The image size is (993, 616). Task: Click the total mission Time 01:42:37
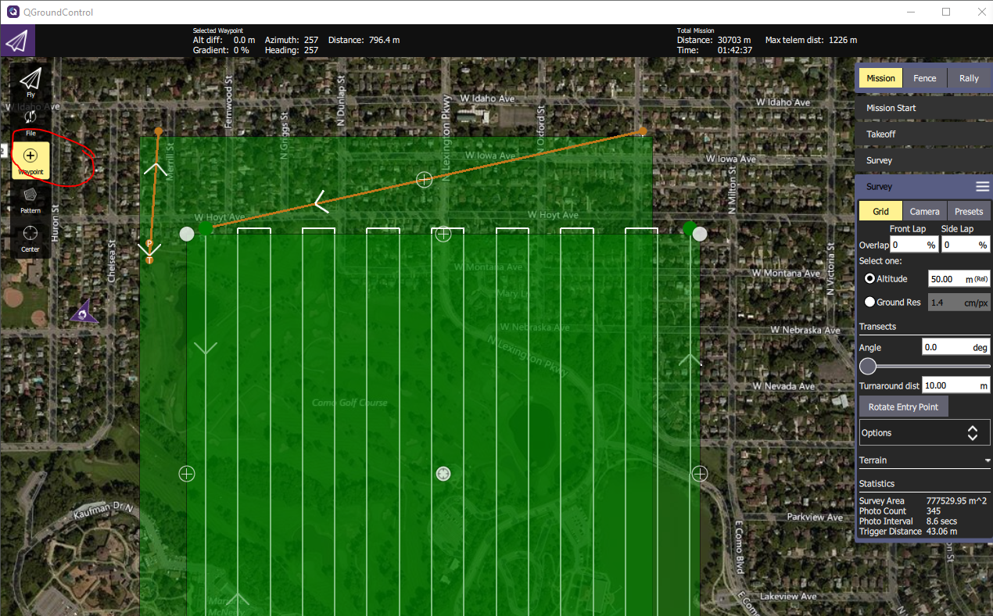735,50
